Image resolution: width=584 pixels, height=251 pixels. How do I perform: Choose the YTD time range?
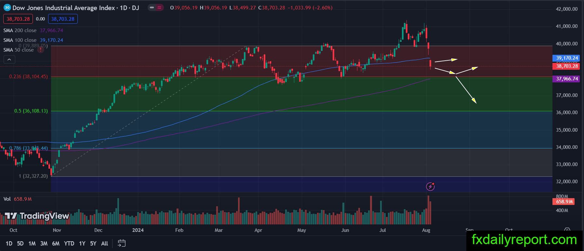69,243
